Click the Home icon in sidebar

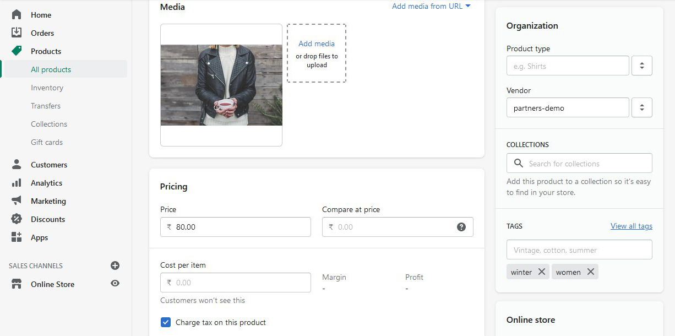17,15
